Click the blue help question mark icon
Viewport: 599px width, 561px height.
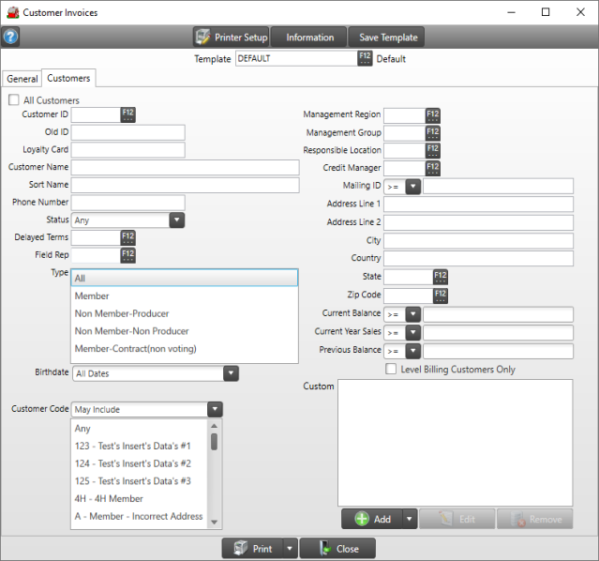pos(11,38)
